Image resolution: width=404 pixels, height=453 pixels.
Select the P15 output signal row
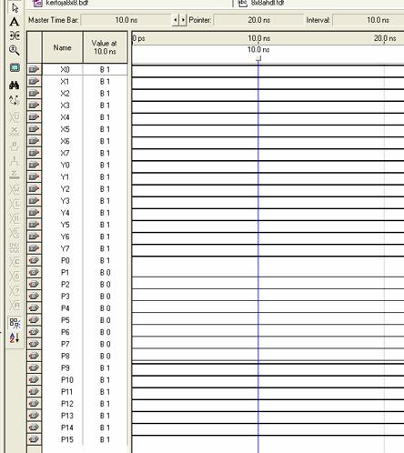(77, 439)
